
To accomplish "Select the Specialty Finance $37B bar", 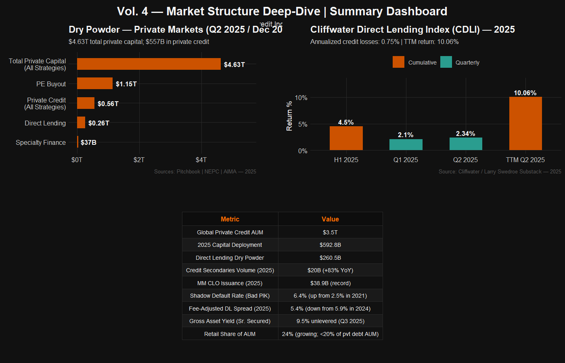I will pyautogui.click(x=78, y=142).
